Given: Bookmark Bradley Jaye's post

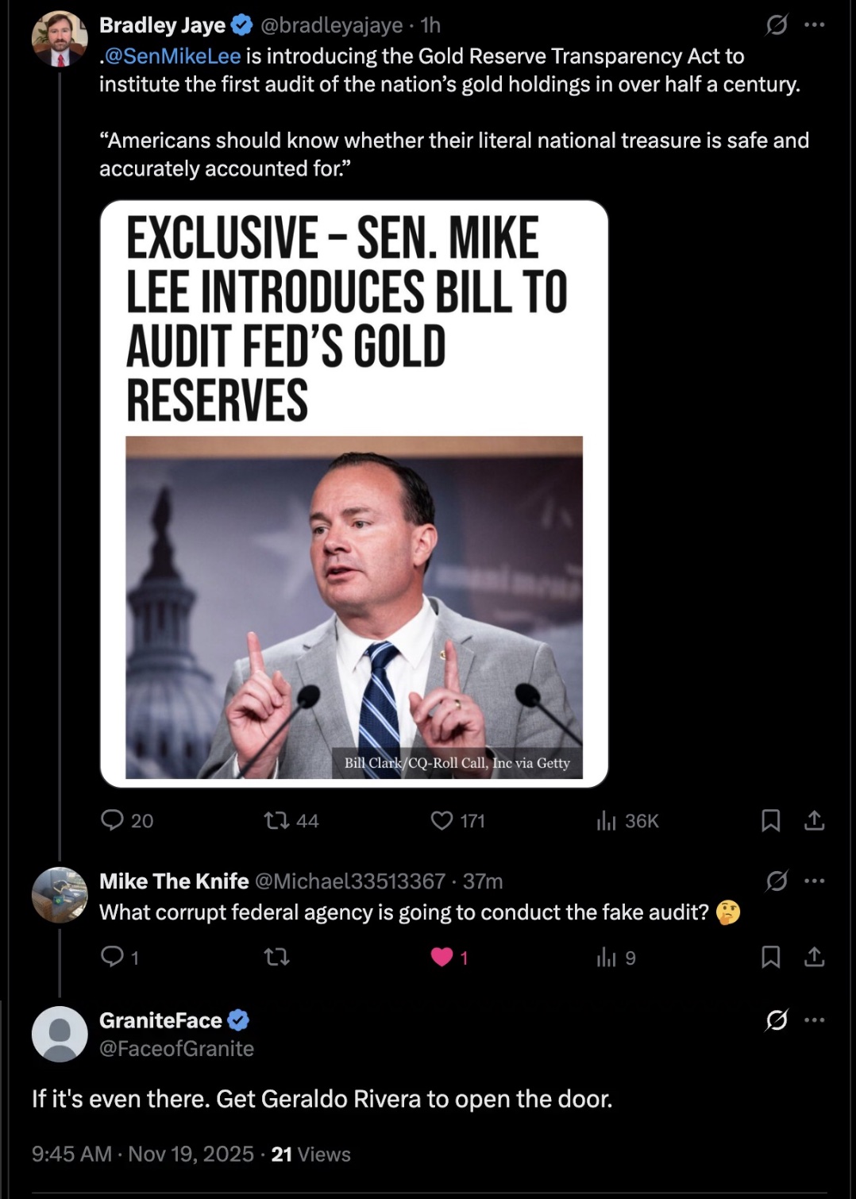Looking at the screenshot, I should tap(770, 819).
